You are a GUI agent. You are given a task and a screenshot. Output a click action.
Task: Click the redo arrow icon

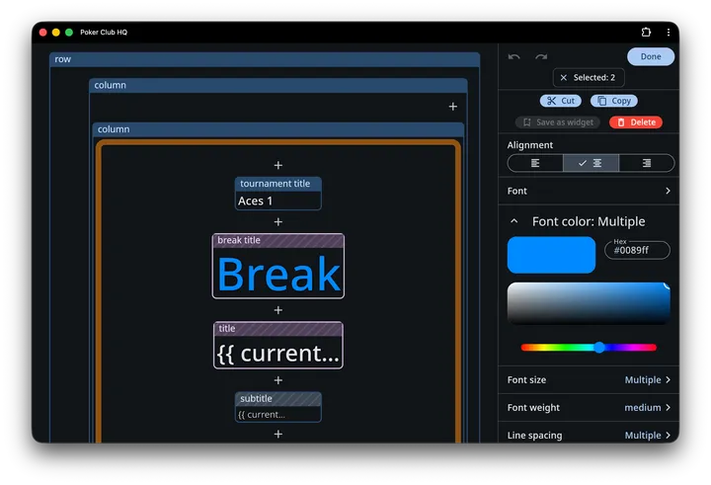pos(541,56)
